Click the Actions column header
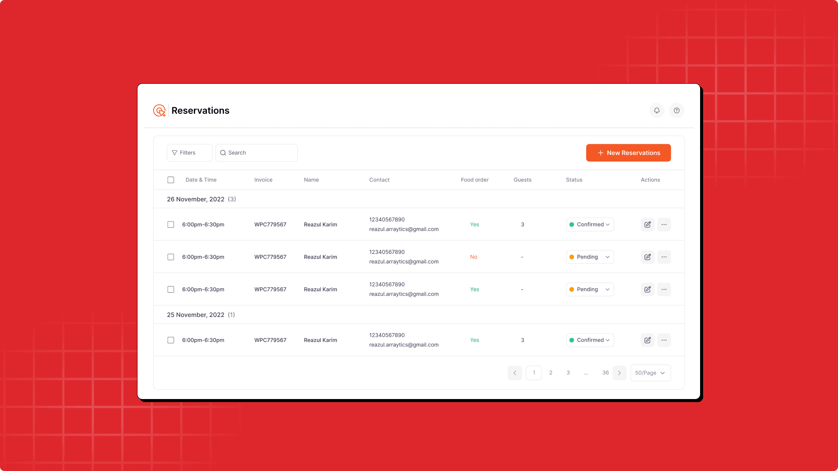 pyautogui.click(x=650, y=180)
